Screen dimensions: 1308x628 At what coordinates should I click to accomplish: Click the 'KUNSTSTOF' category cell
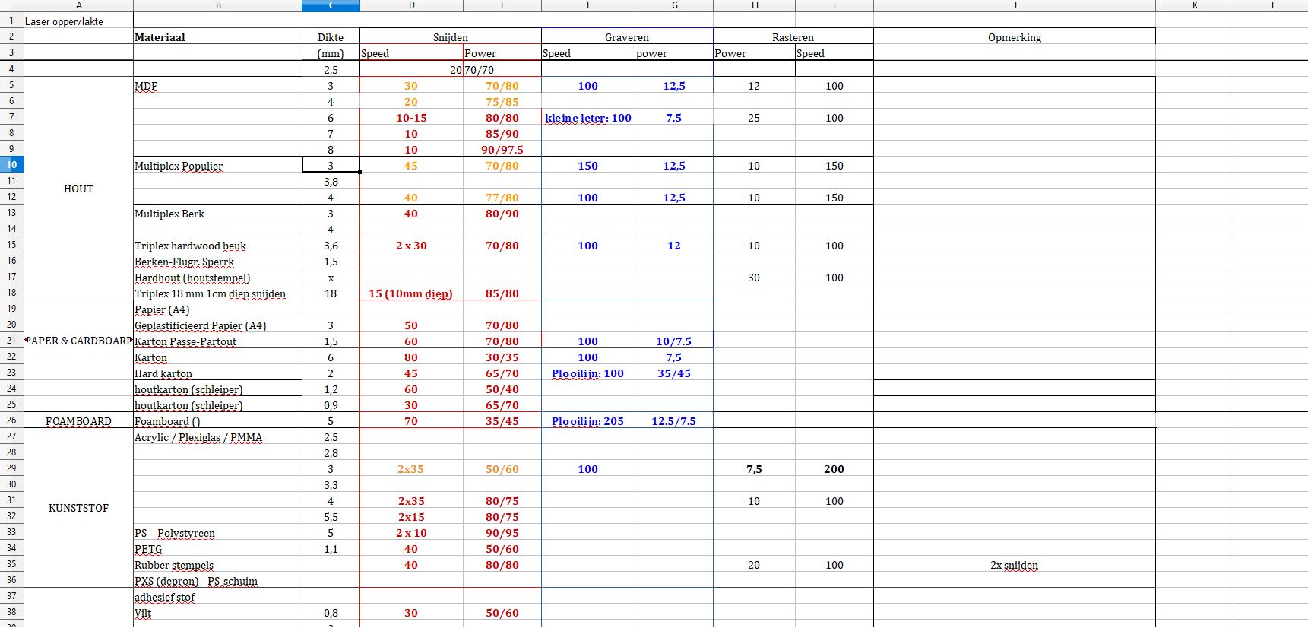[78, 508]
